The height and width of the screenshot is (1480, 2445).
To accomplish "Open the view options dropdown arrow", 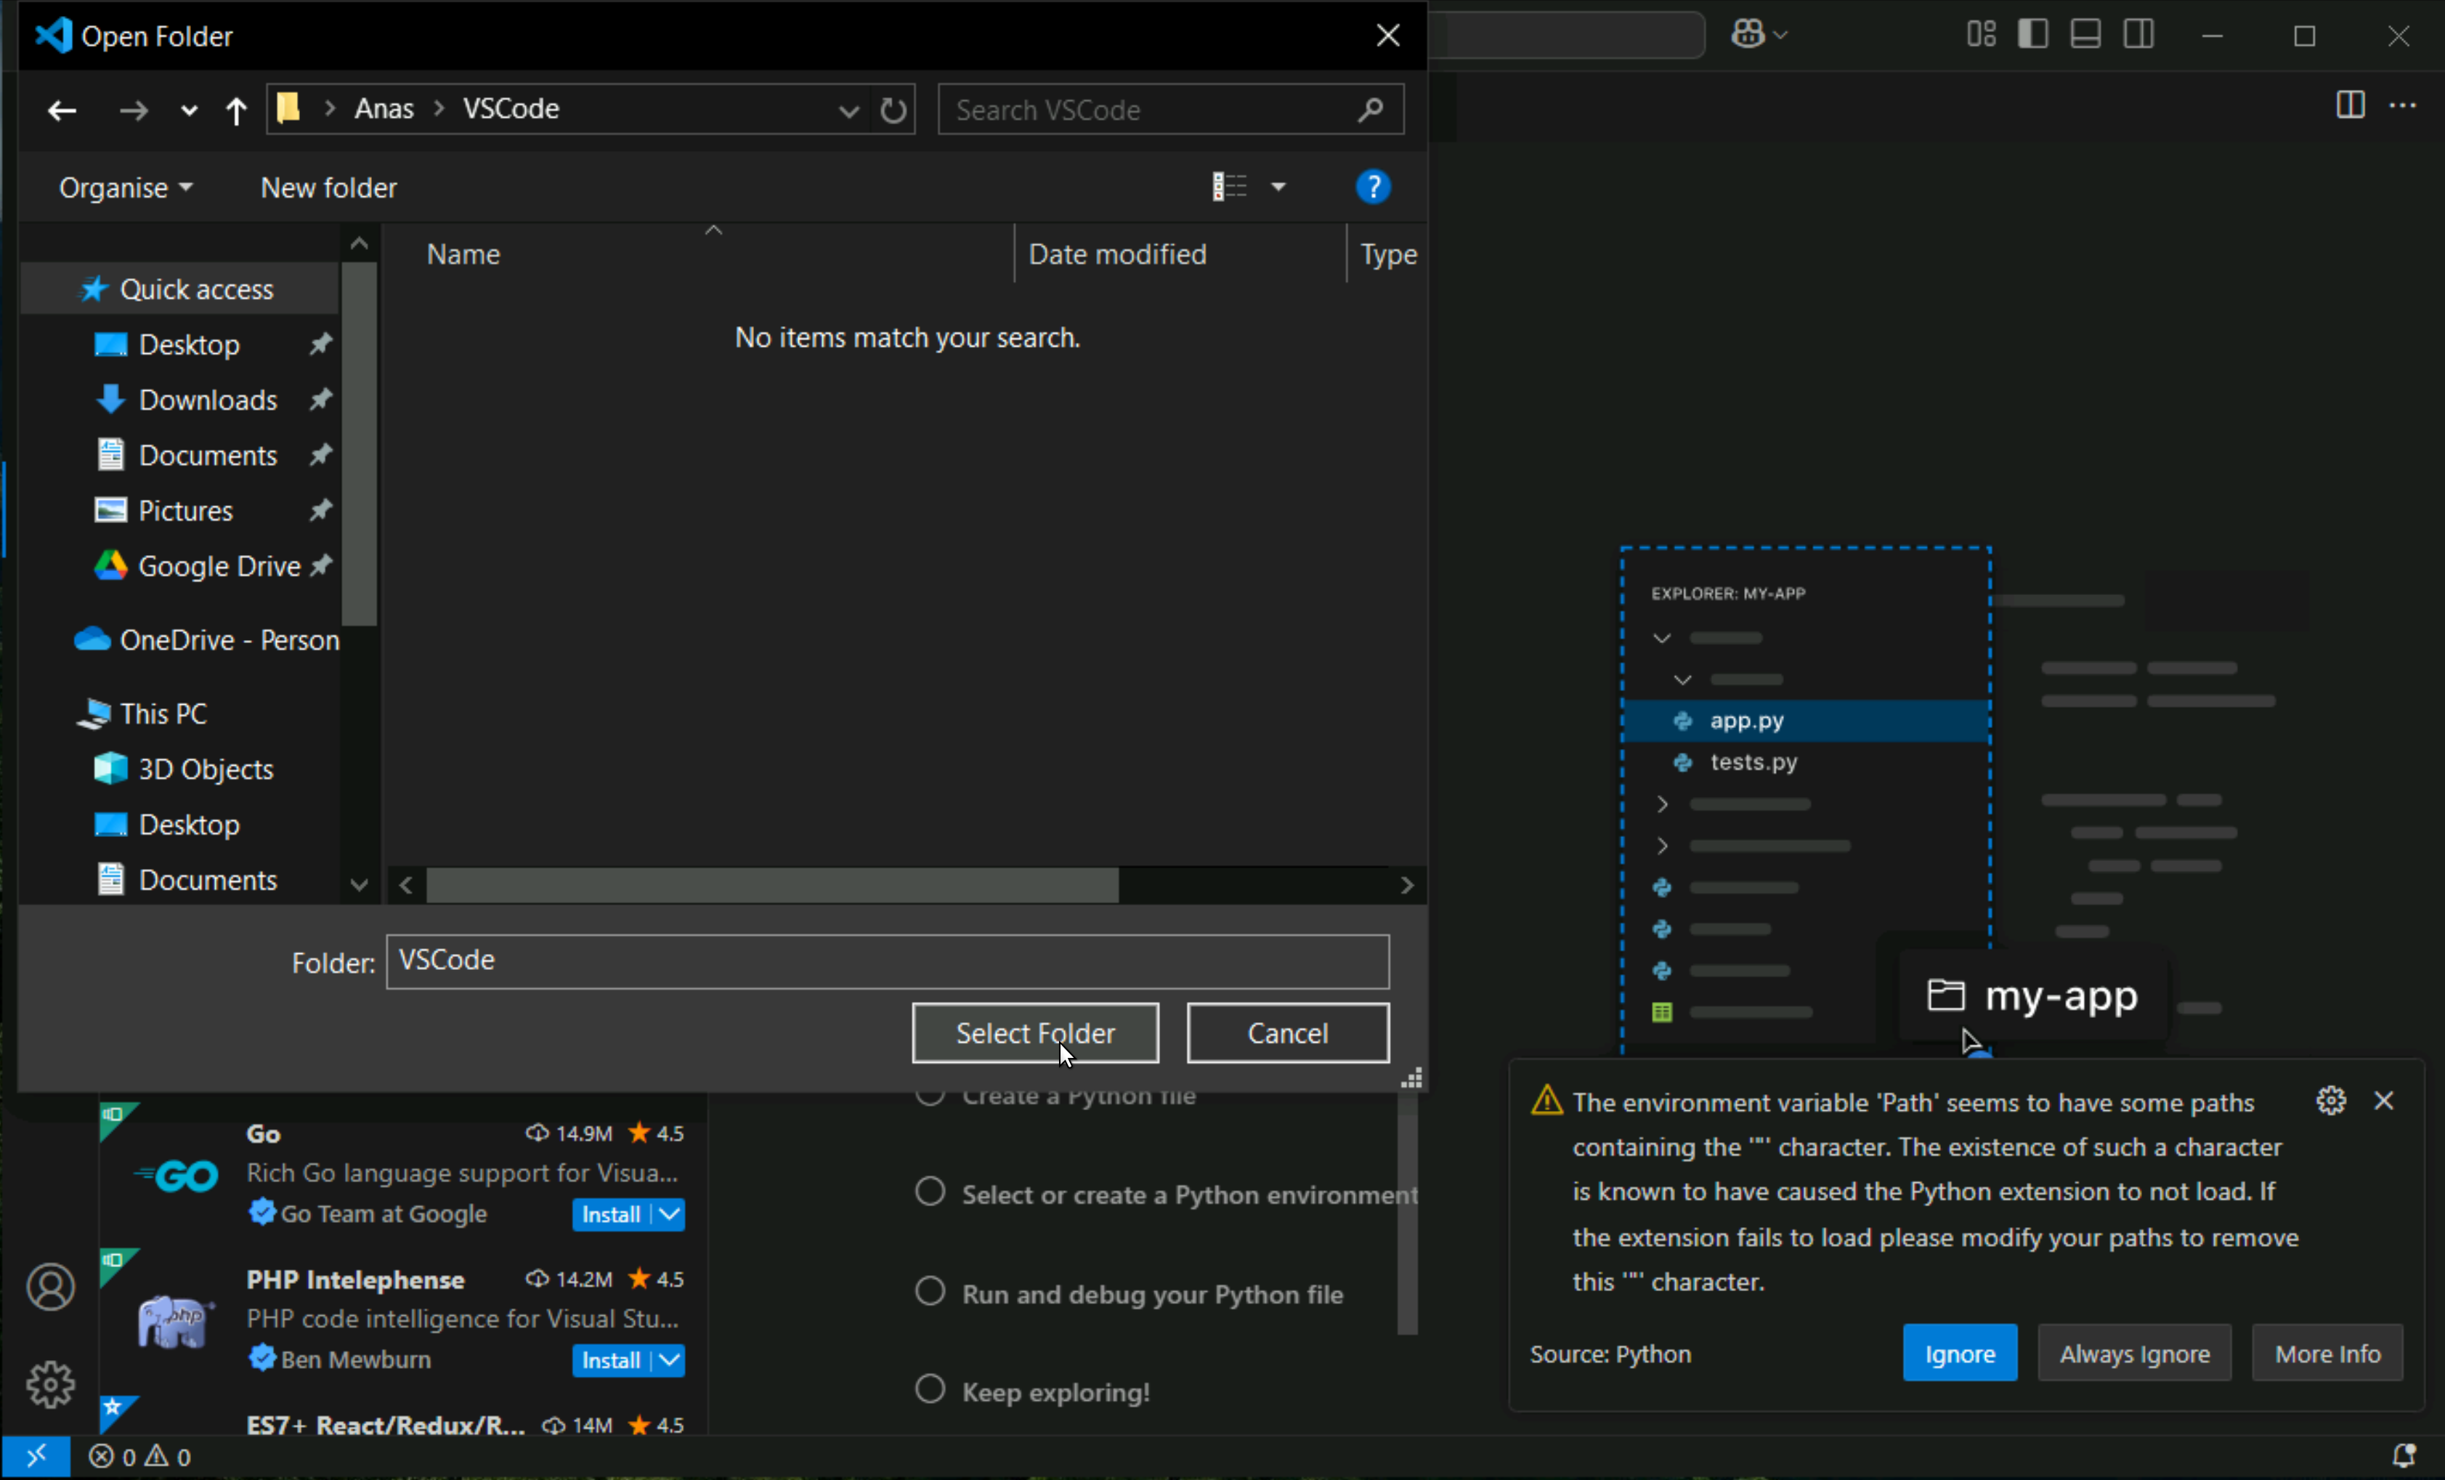I will click(1278, 187).
